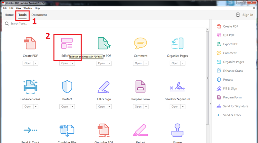The width and height of the screenshot is (258, 143).
Task: Click Send & Track icon in right sidebar
Action: click(x=219, y=115)
